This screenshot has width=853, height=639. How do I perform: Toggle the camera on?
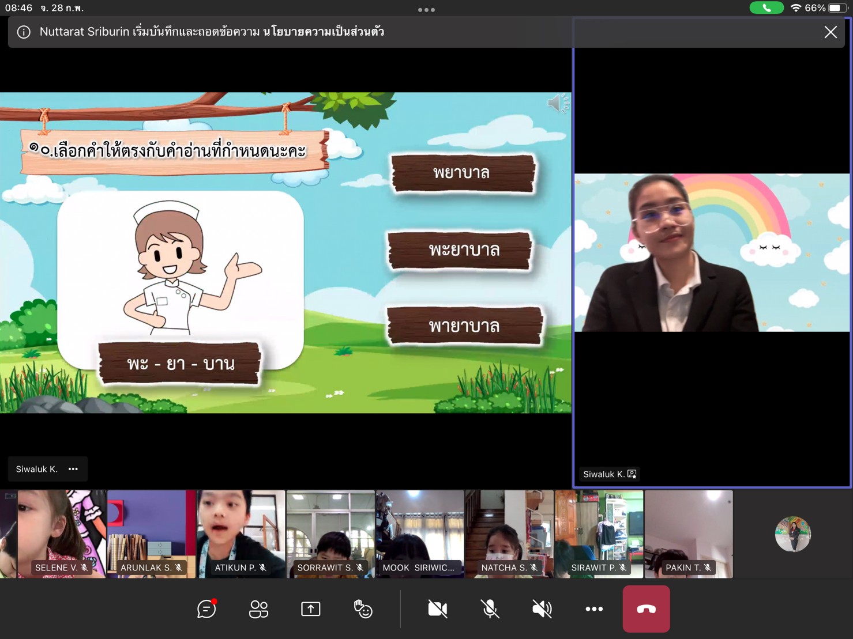pos(437,609)
